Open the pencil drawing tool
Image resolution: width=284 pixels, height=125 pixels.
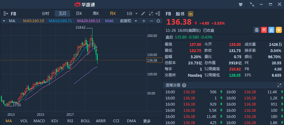click(143, 14)
